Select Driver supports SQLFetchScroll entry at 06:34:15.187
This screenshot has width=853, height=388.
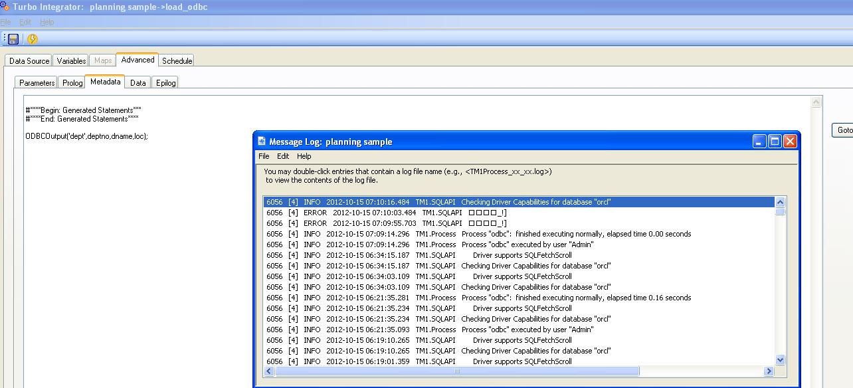pyautogui.click(x=519, y=255)
